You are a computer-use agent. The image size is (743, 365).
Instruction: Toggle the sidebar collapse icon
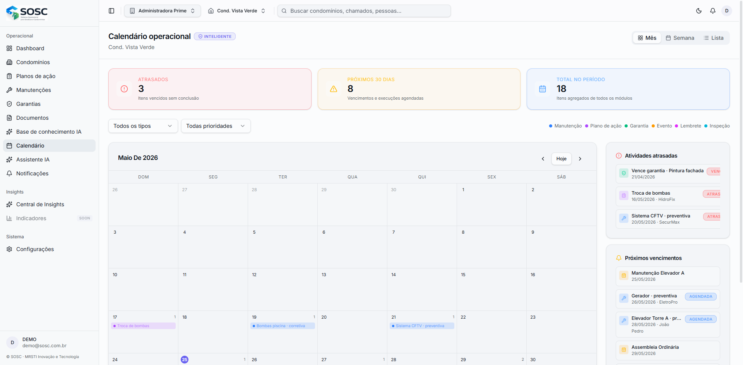coord(111,11)
